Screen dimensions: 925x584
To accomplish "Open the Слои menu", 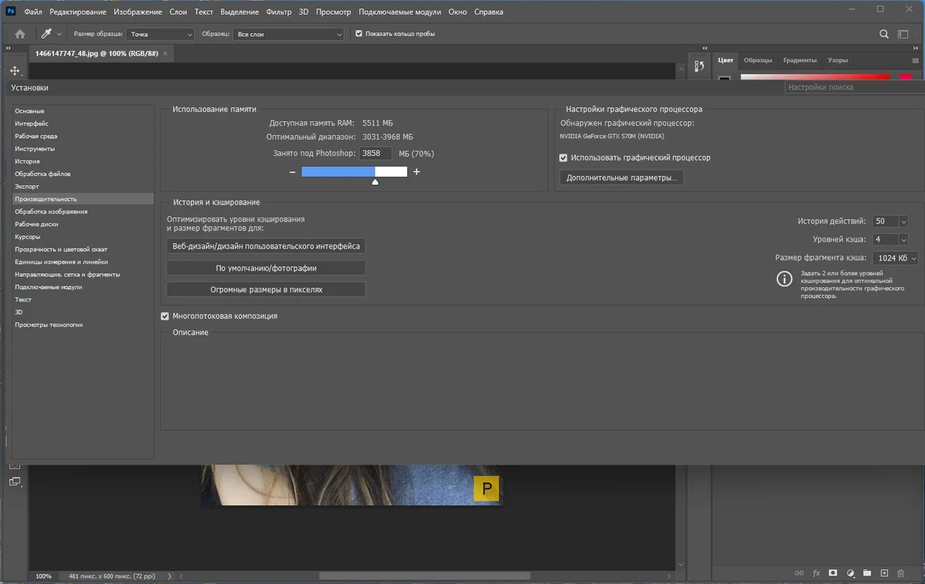I will pyautogui.click(x=177, y=12).
